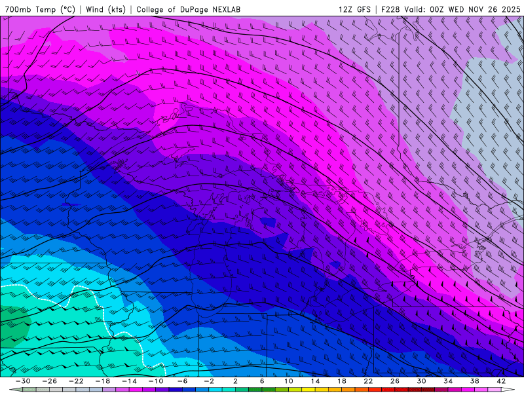The height and width of the screenshot is (393, 524).
Task: Click the 18 label on color scale
Action: coord(342,381)
